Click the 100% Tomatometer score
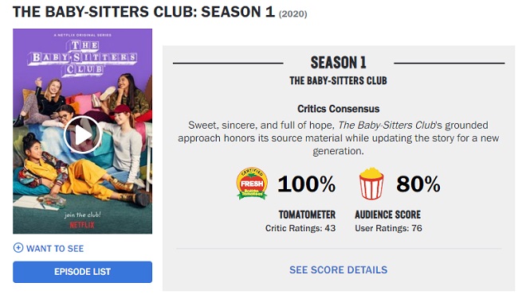This screenshot has width=526, height=302. click(x=306, y=184)
